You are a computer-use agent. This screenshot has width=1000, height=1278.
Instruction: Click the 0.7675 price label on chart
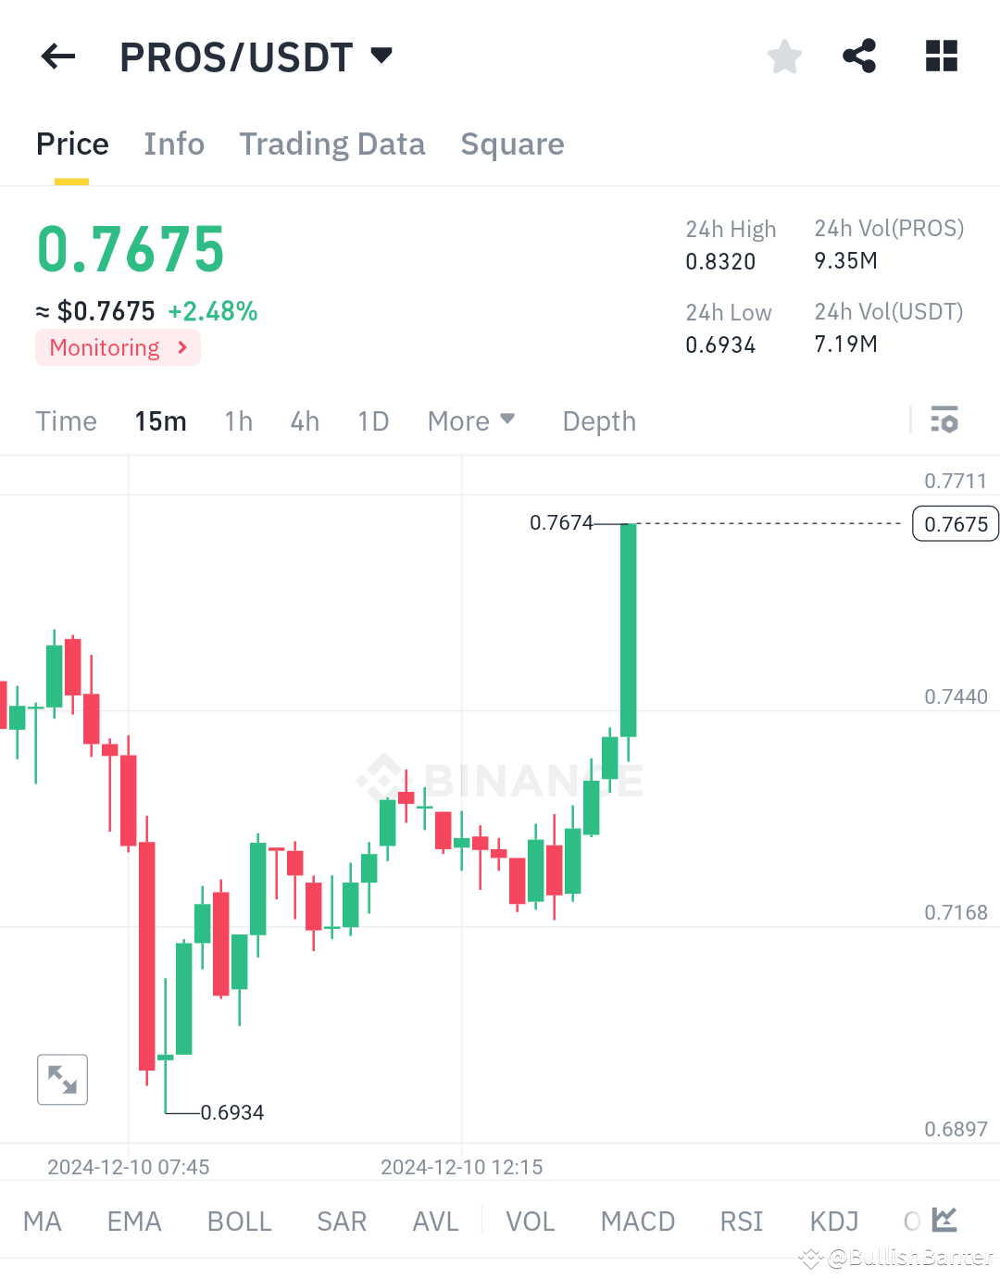(955, 523)
